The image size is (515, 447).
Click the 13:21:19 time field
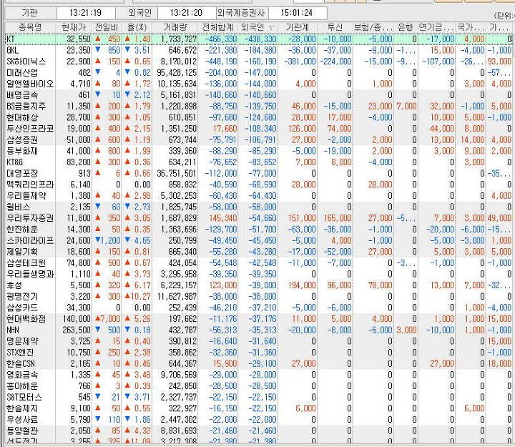coord(85,13)
